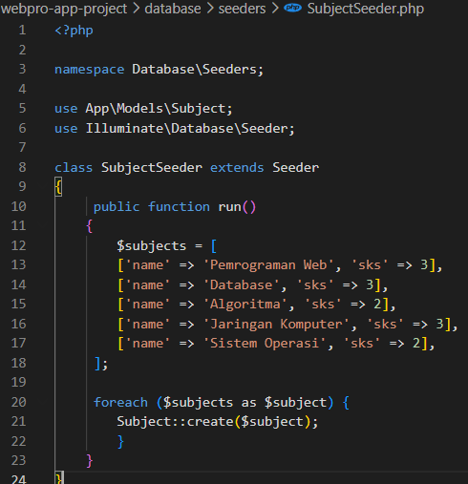This screenshot has height=484, width=468.
Task: Click the pink opening brace on line 11
Action: (90, 226)
